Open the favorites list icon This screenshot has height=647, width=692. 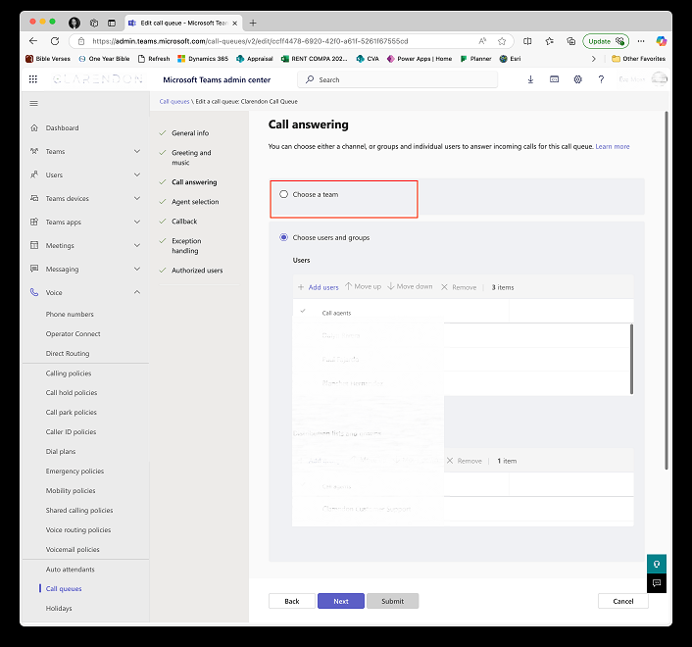pos(549,41)
